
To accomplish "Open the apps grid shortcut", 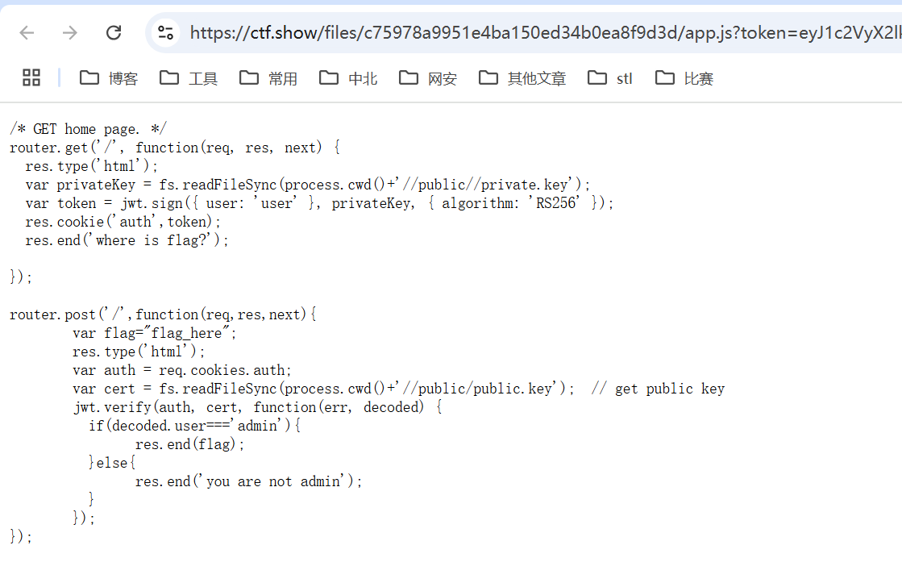I will pyautogui.click(x=31, y=77).
